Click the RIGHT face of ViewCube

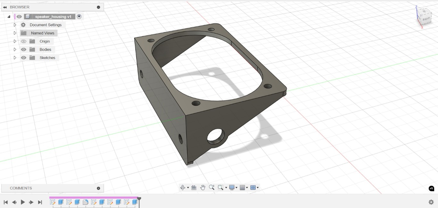click(426, 19)
